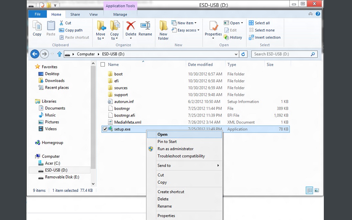Uncheck the setup.exe item checkbox
The height and width of the screenshot is (220, 352).
tap(105, 129)
